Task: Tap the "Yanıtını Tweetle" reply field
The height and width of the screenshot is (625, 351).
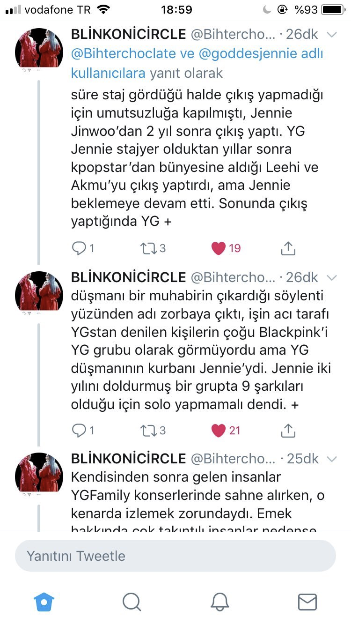Action: [x=175, y=556]
